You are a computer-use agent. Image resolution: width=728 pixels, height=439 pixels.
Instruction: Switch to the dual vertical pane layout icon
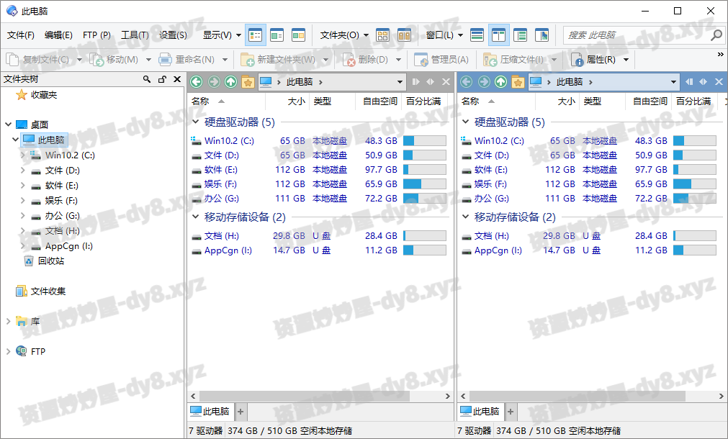[x=498, y=35]
